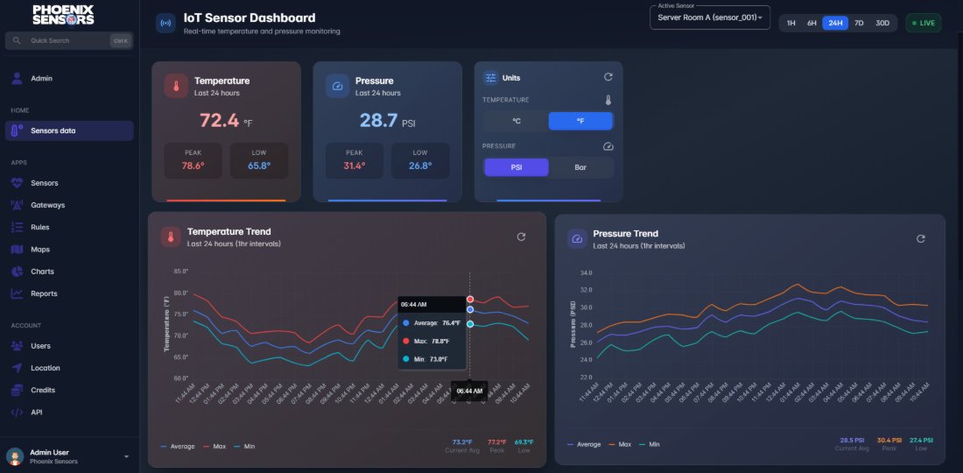This screenshot has width=963, height=473.
Task: Click the Credits coins icon
Action: (x=18, y=390)
